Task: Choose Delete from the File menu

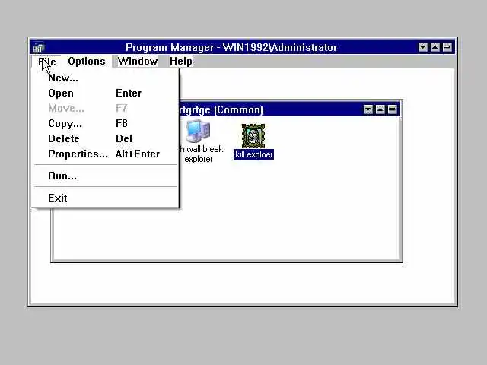Action: click(x=105, y=138)
